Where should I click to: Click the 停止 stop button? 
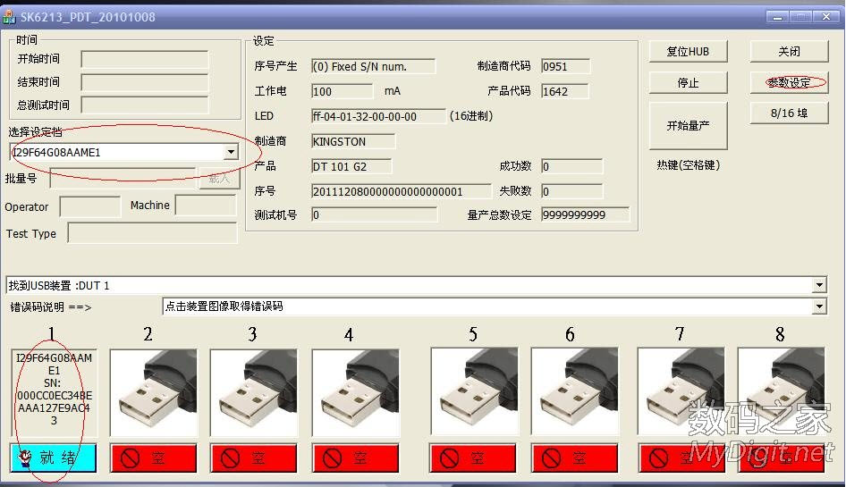point(688,83)
